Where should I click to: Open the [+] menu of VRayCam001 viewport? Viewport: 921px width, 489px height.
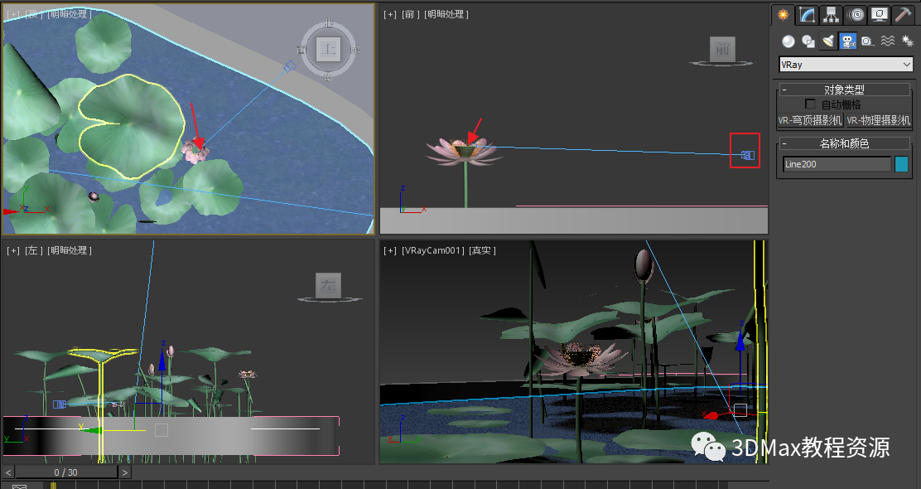[x=390, y=250]
